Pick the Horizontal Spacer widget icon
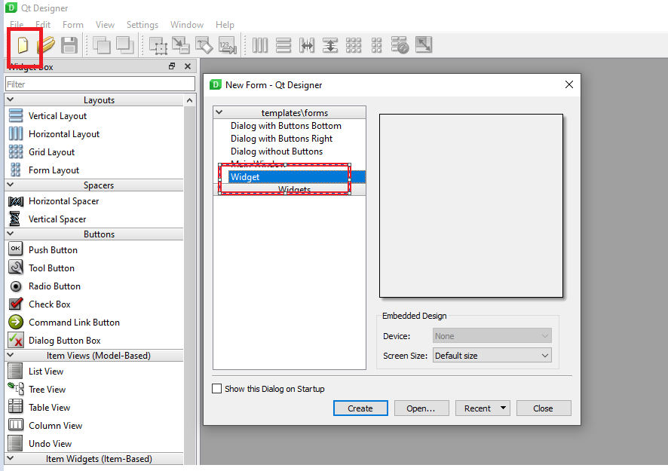This screenshot has height=471, width=668. [16, 201]
